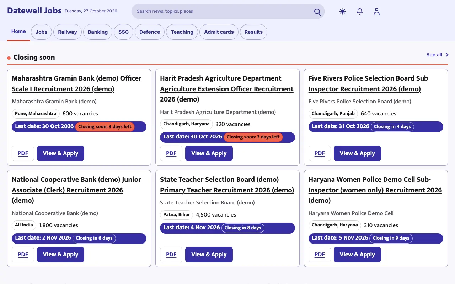Open notifications bell icon
This screenshot has height=284, width=455.
click(360, 11)
